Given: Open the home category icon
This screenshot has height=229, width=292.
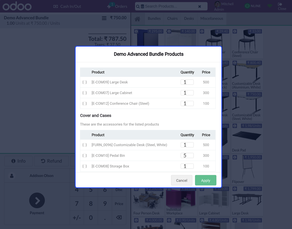Looking at the screenshot, I should coord(137,19).
